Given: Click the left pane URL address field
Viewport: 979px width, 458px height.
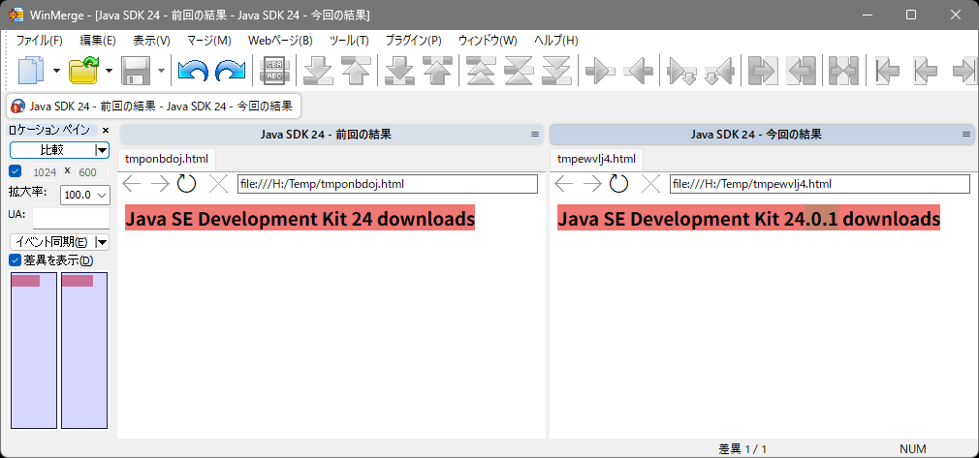Looking at the screenshot, I should click(388, 184).
